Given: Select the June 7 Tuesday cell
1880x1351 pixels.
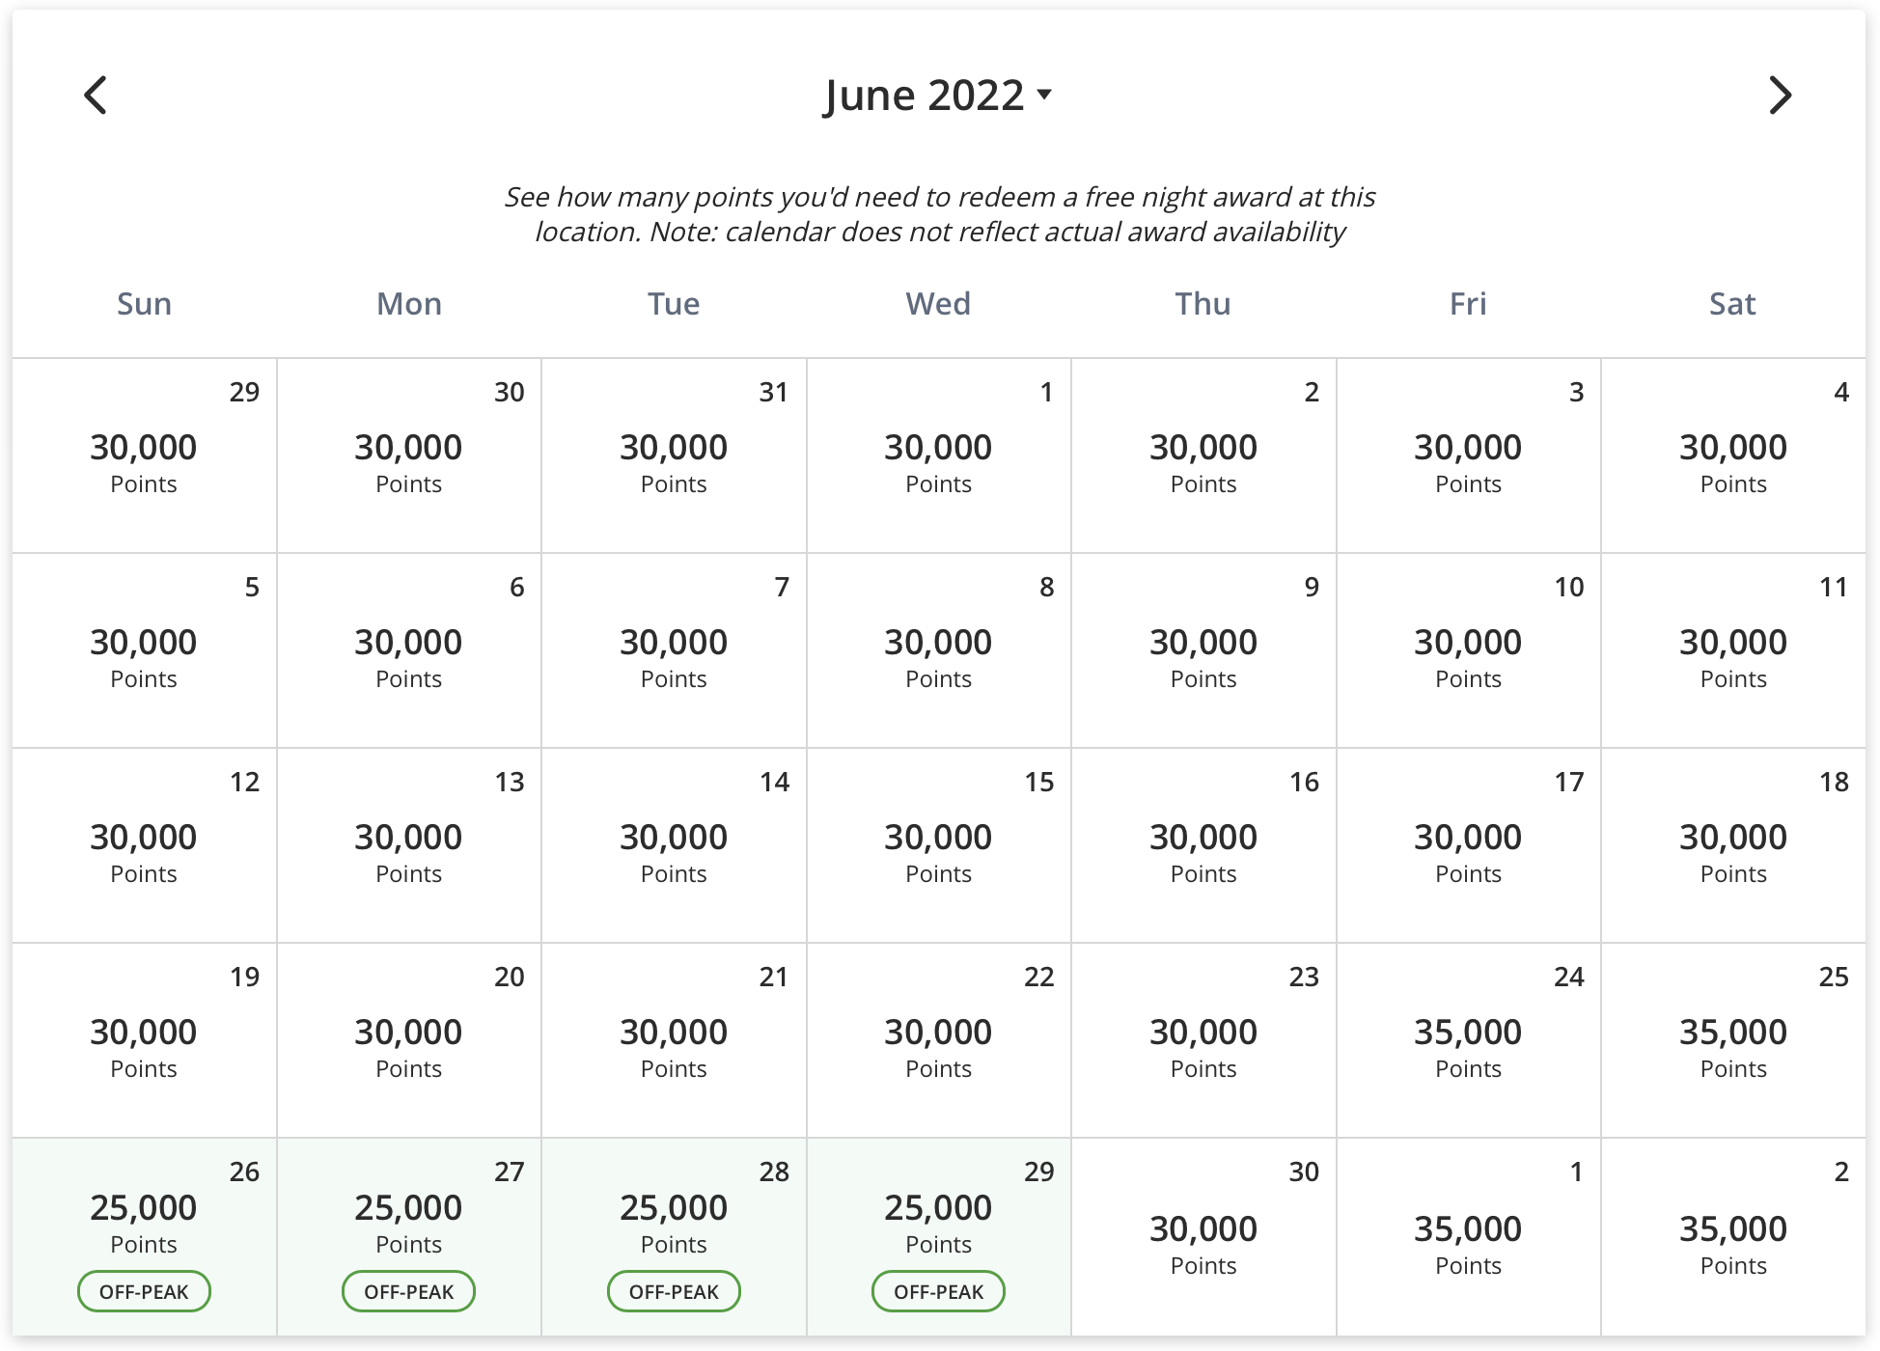Looking at the screenshot, I should click(675, 650).
